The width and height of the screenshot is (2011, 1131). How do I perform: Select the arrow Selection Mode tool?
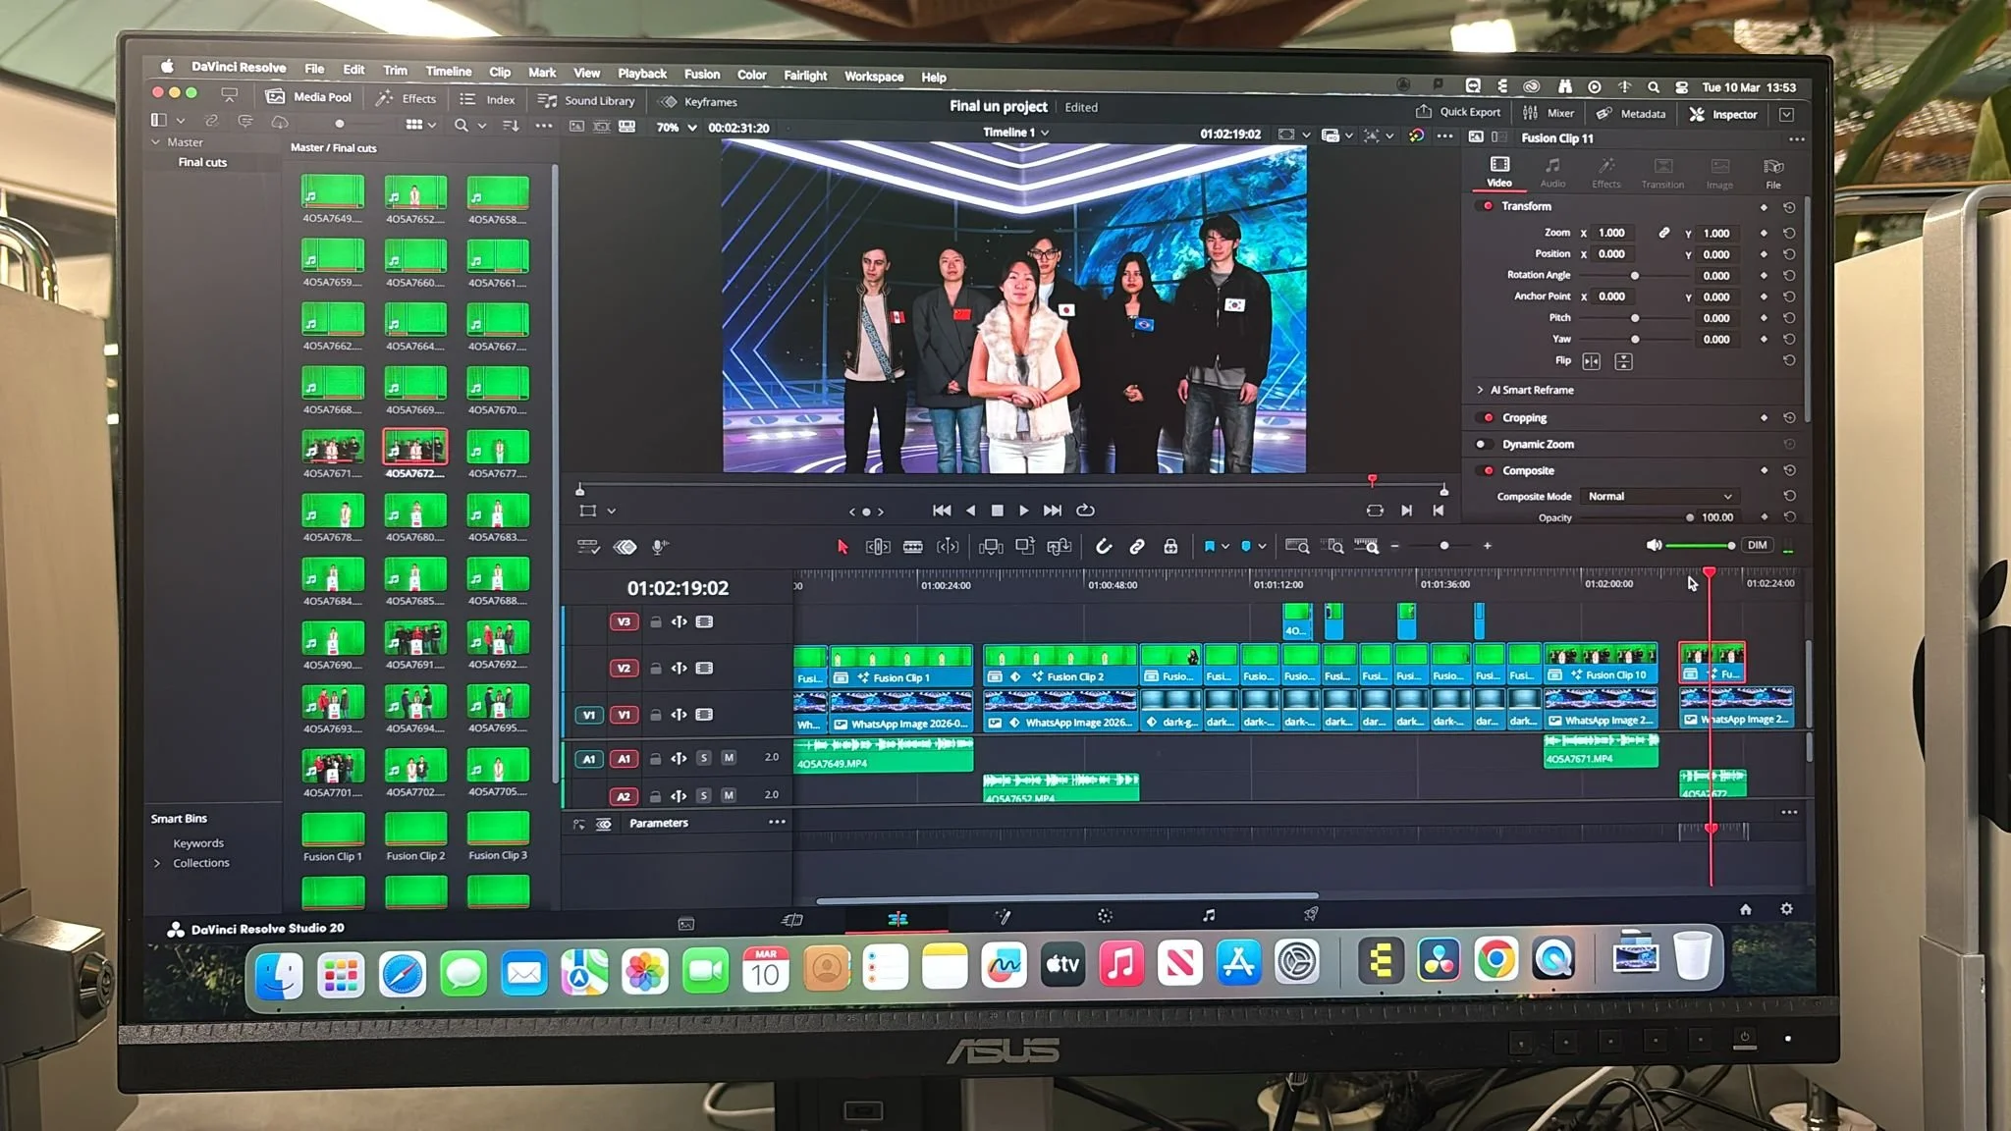point(842,547)
